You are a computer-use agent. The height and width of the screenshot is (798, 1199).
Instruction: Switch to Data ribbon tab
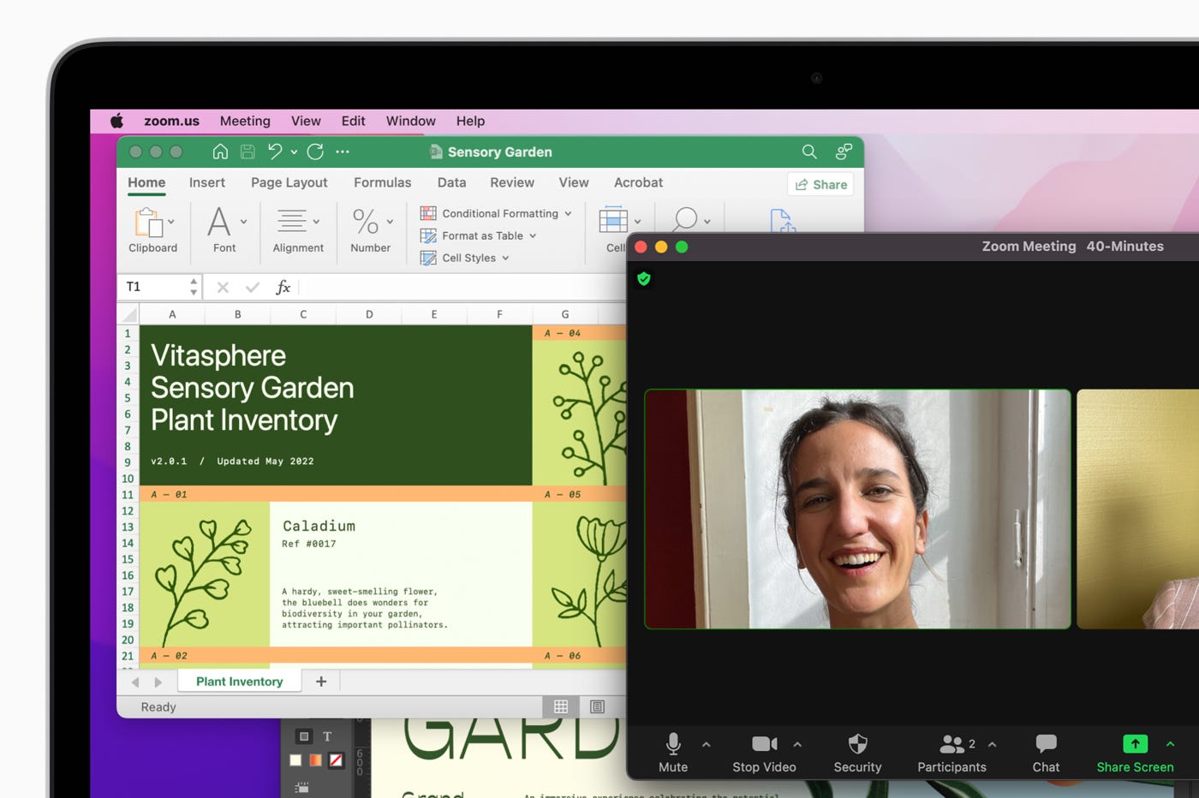coord(452,182)
